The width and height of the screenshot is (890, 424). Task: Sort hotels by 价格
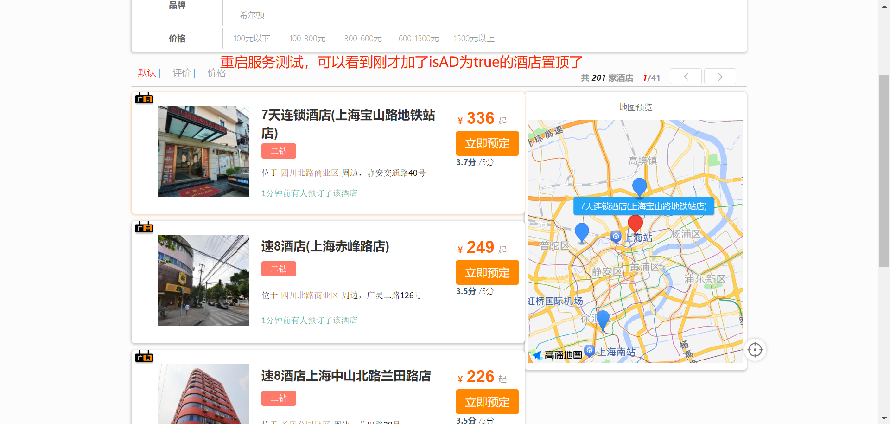[x=216, y=73]
